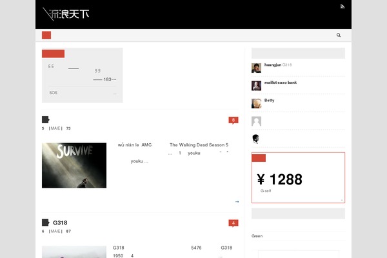Click the red tag on the 1288 ad

point(259,158)
